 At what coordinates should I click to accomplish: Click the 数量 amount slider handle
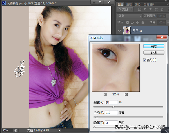(x=114, y=107)
